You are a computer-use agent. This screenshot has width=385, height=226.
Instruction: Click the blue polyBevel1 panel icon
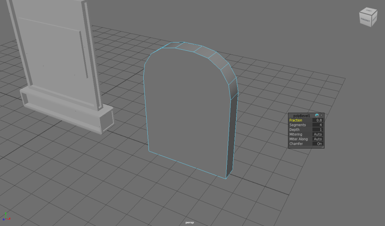point(317,115)
